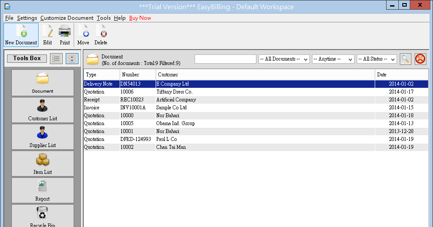Sort by the Customer column header

[265, 75]
